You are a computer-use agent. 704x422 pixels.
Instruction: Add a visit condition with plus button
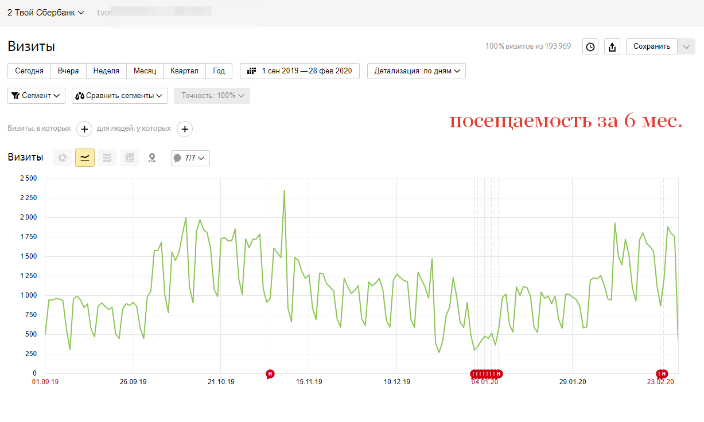click(x=84, y=129)
